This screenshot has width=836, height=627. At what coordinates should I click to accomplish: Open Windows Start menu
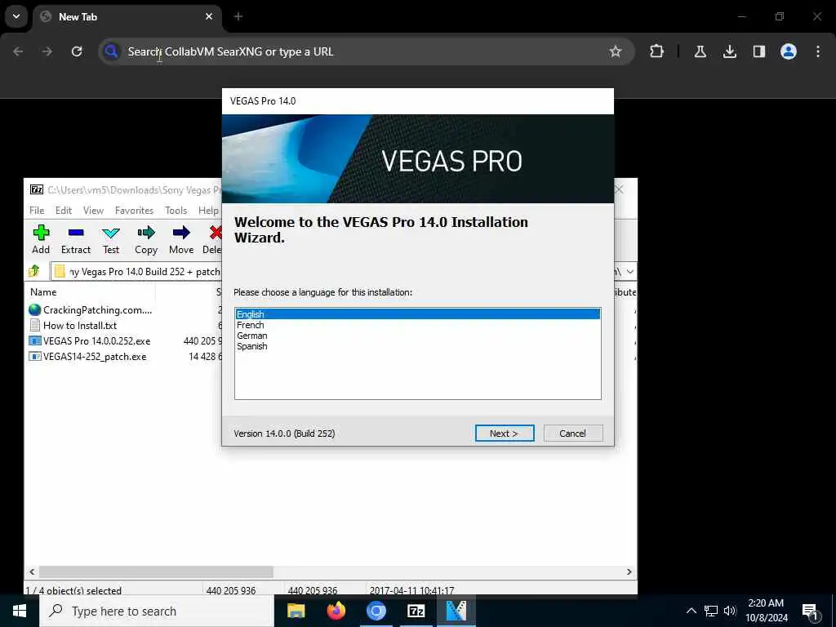click(x=20, y=611)
